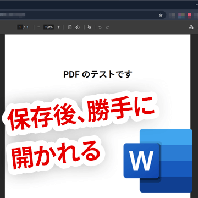Click the red extension icon in browser toolbar

click(x=189, y=15)
